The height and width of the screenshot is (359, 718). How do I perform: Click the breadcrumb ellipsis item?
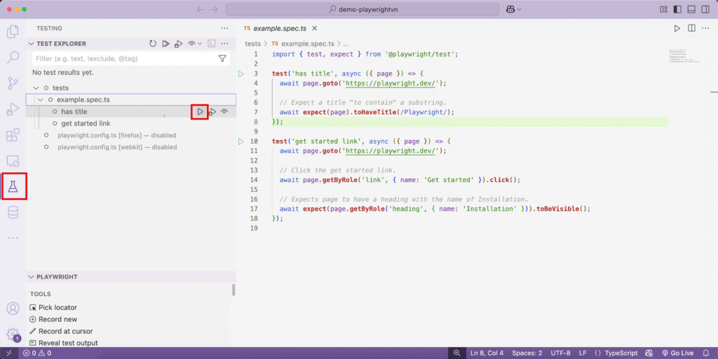click(346, 44)
